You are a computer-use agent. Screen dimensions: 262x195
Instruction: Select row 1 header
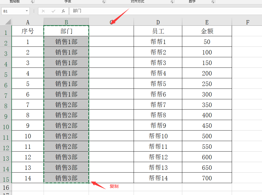click(6, 31)
